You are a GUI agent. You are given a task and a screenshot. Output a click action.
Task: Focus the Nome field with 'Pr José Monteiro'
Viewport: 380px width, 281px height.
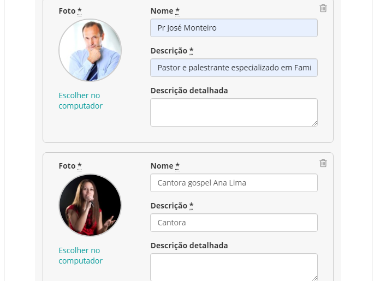click(234, 28)
